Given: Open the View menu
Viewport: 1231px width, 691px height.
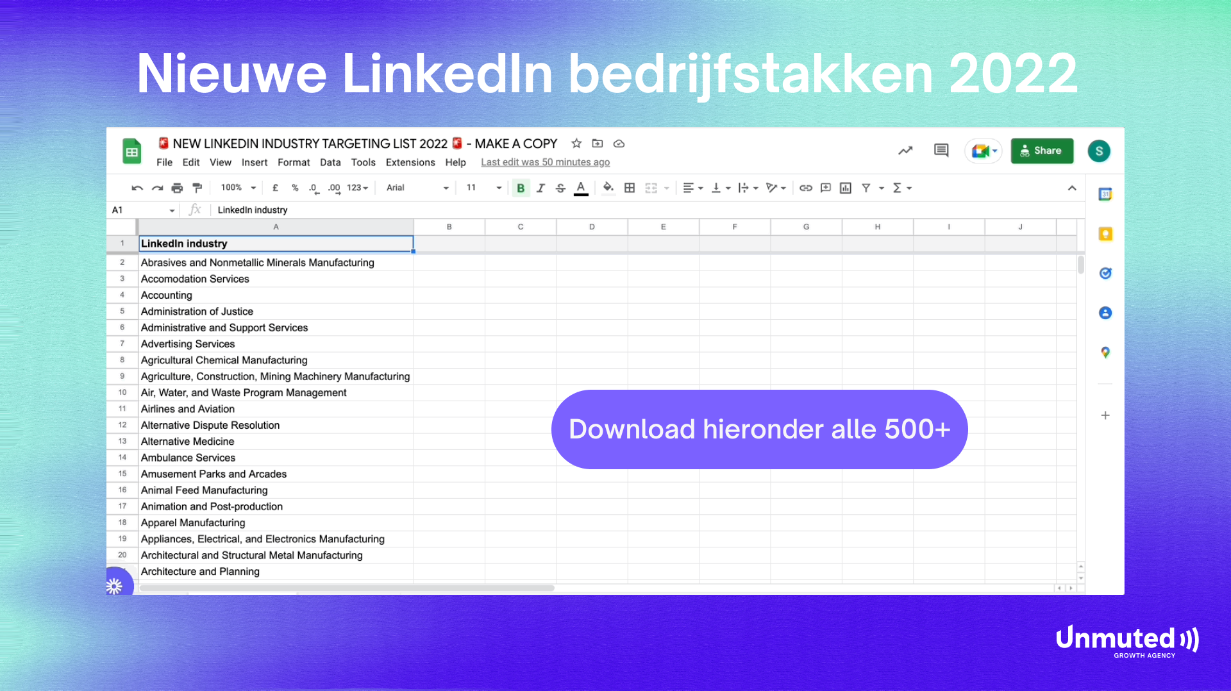Looking at the screenshot, I should click(220, 162).
